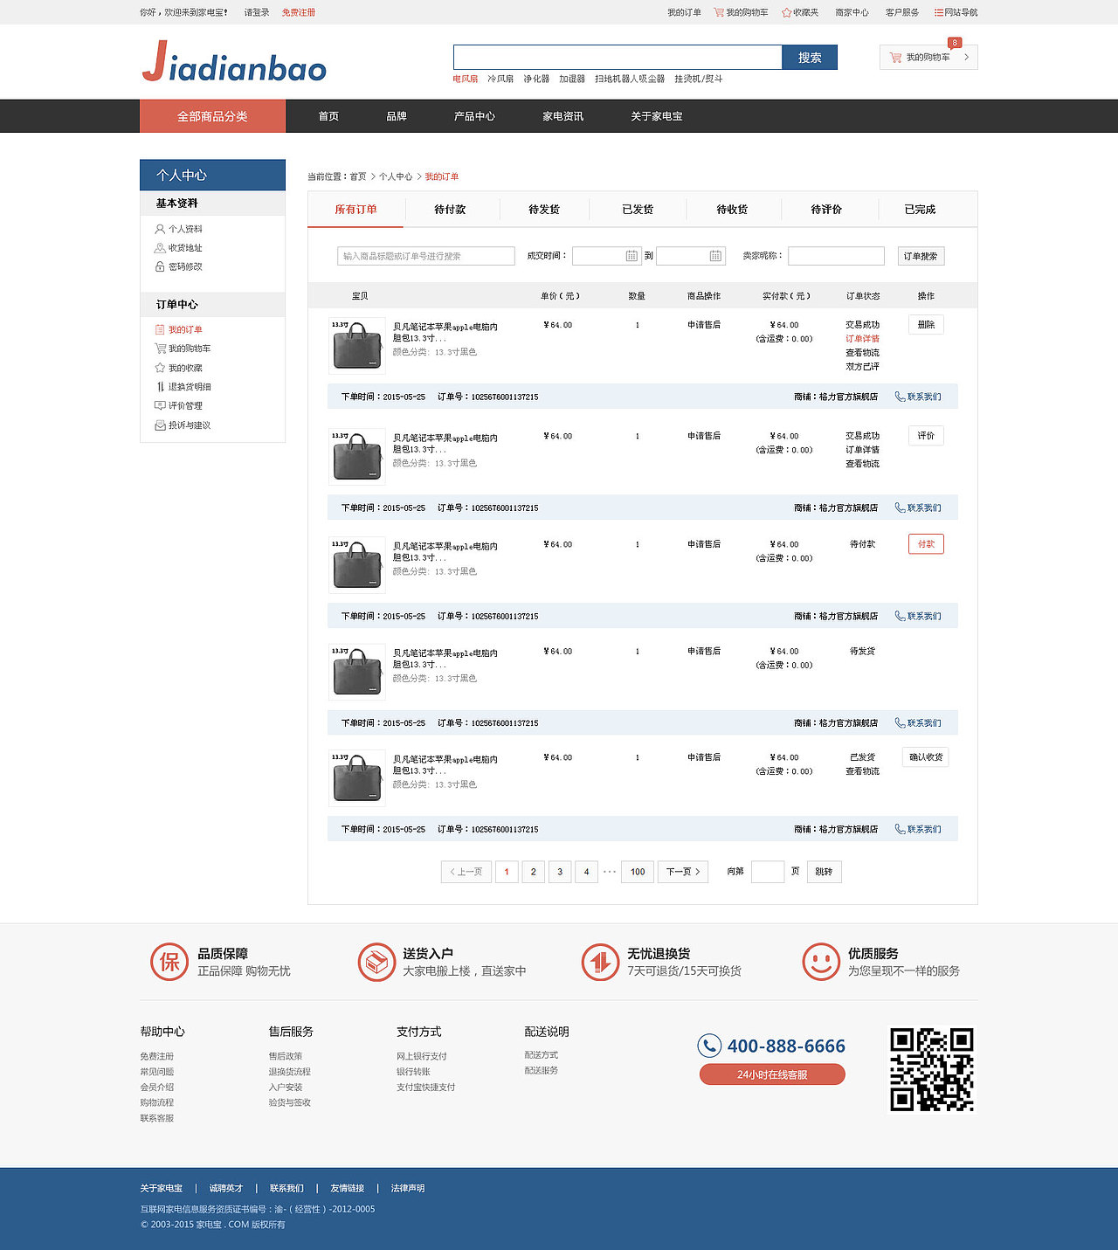Click 查看物流 in the last order
This screenshot has width=1118, height=1250.
pyautogui.click(x=862, y=771)
